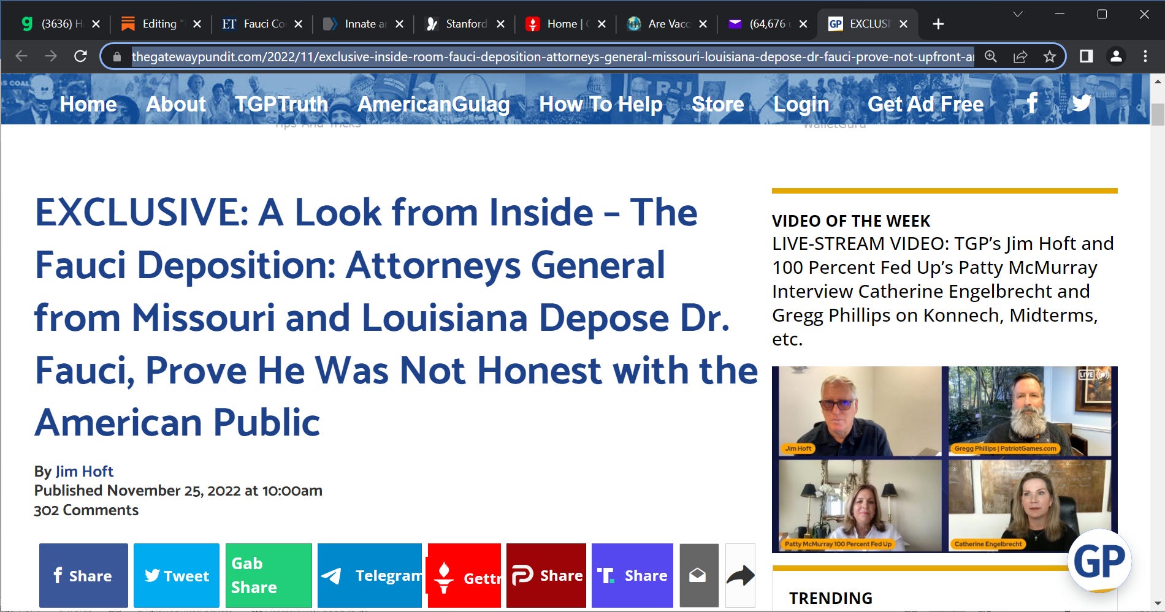Open the zoom magnifier icon in address bar
1165x612 pixels.
coord(990,56)
